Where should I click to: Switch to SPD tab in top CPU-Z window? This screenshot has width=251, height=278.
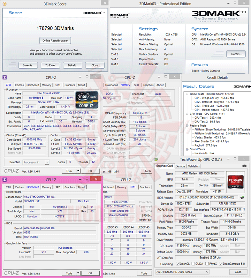click(58, 85)
